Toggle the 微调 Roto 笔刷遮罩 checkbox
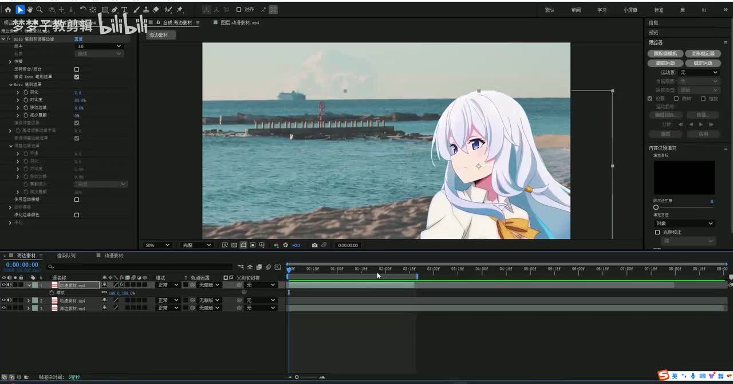The width and height of the screenshot is (733, 384). 77,77
